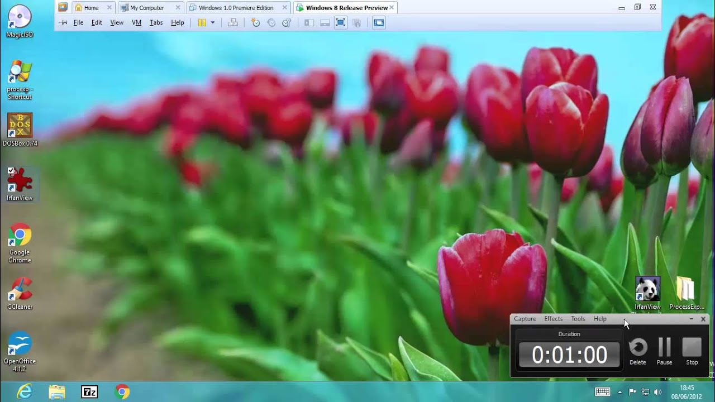Open the VMware Tabs menu
Screen dimensions: 715x402
[x=156, y=23]
